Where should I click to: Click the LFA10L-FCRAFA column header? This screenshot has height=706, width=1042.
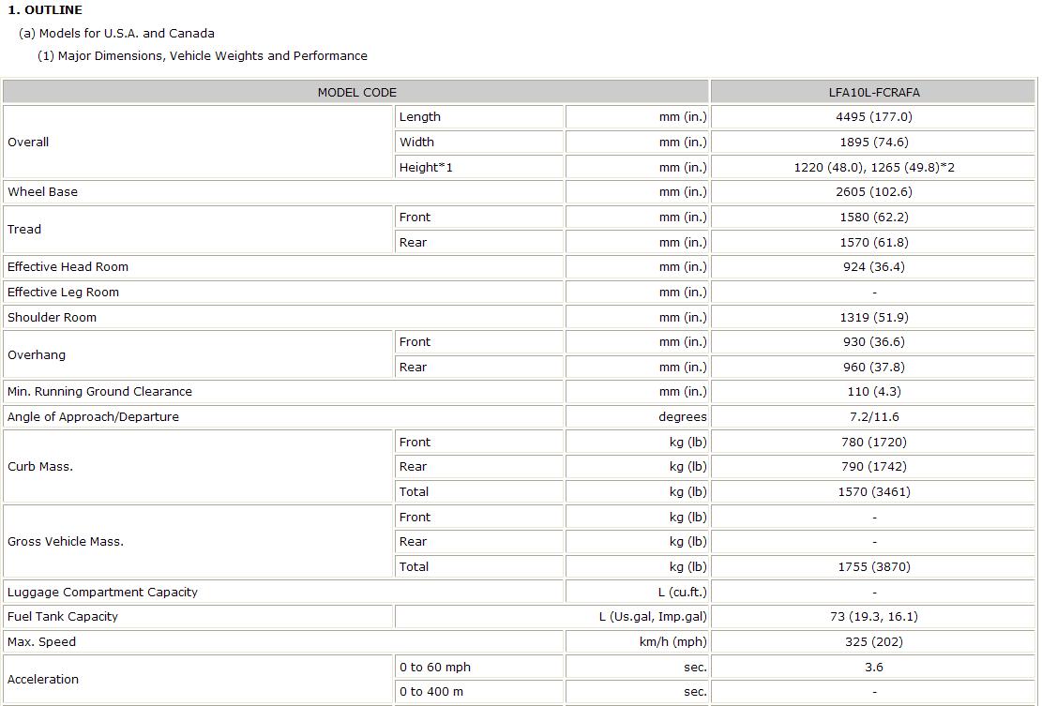click(x=874, y=92)
